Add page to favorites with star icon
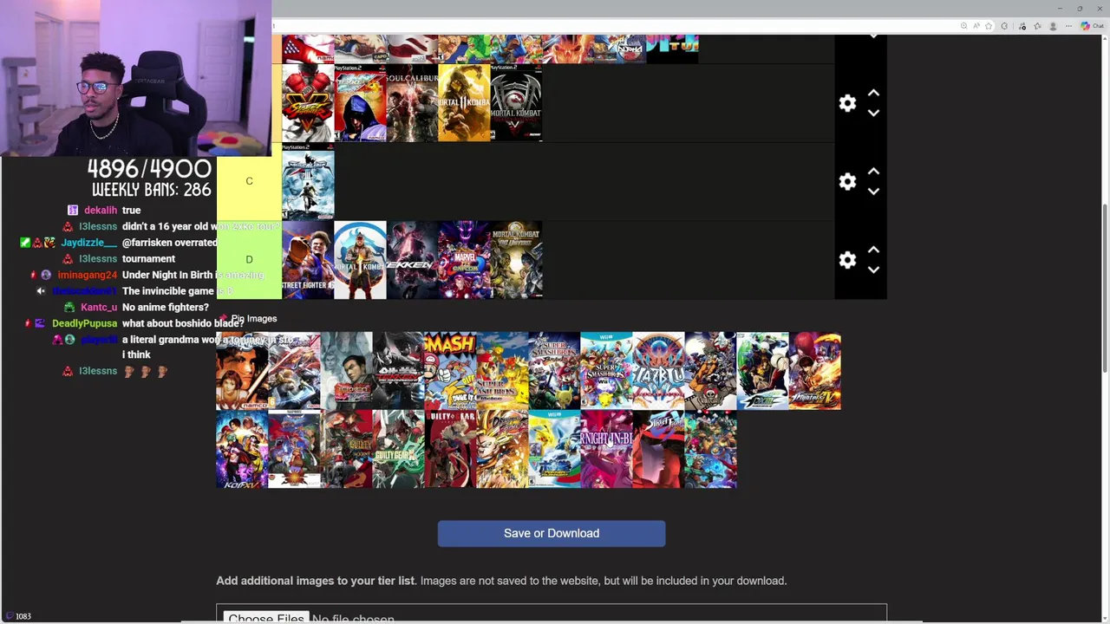Image resolution: width=1110 pixels, height=624 pixels. (x=989, y=26)
